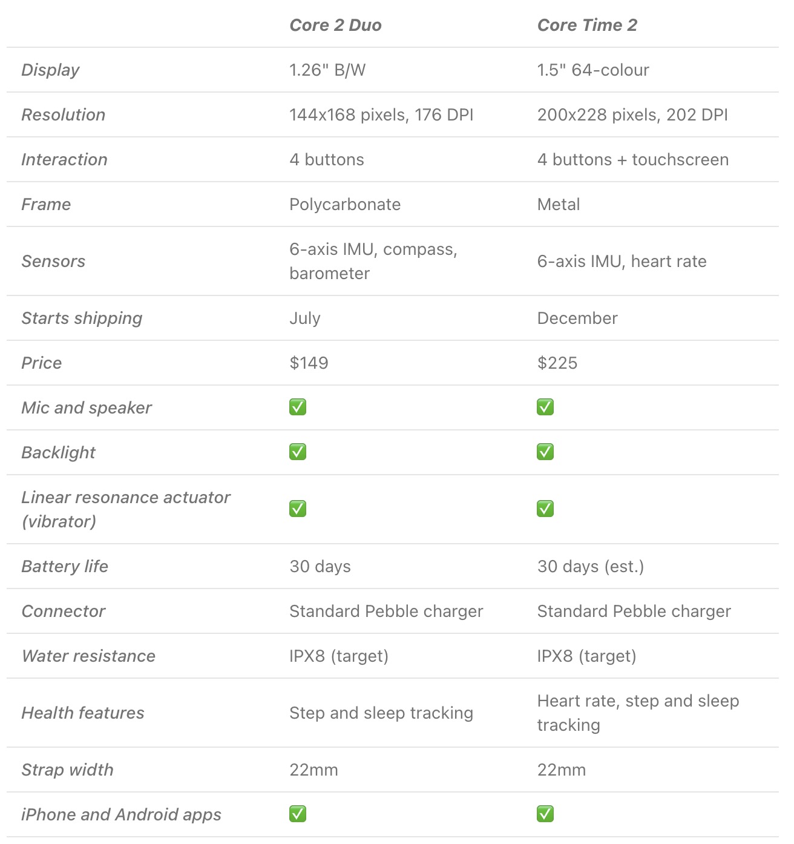794x844 pixels.
Task: Click the Core 2 Duo vibrator checkmark
Action: tap(297, 509)
